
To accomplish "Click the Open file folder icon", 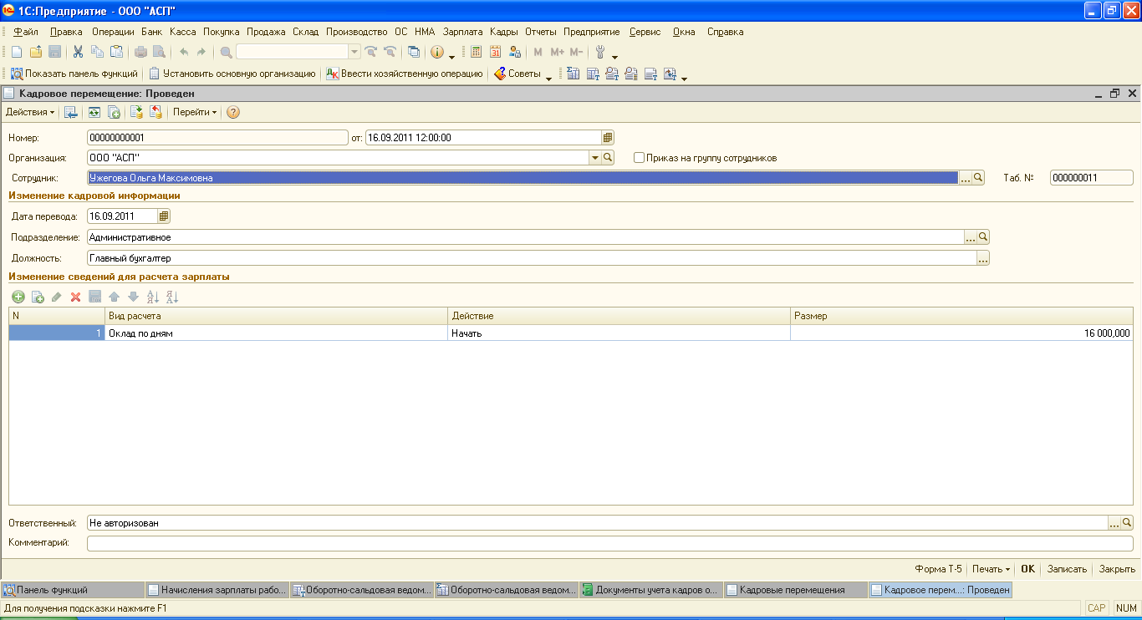I will [36, 52].
